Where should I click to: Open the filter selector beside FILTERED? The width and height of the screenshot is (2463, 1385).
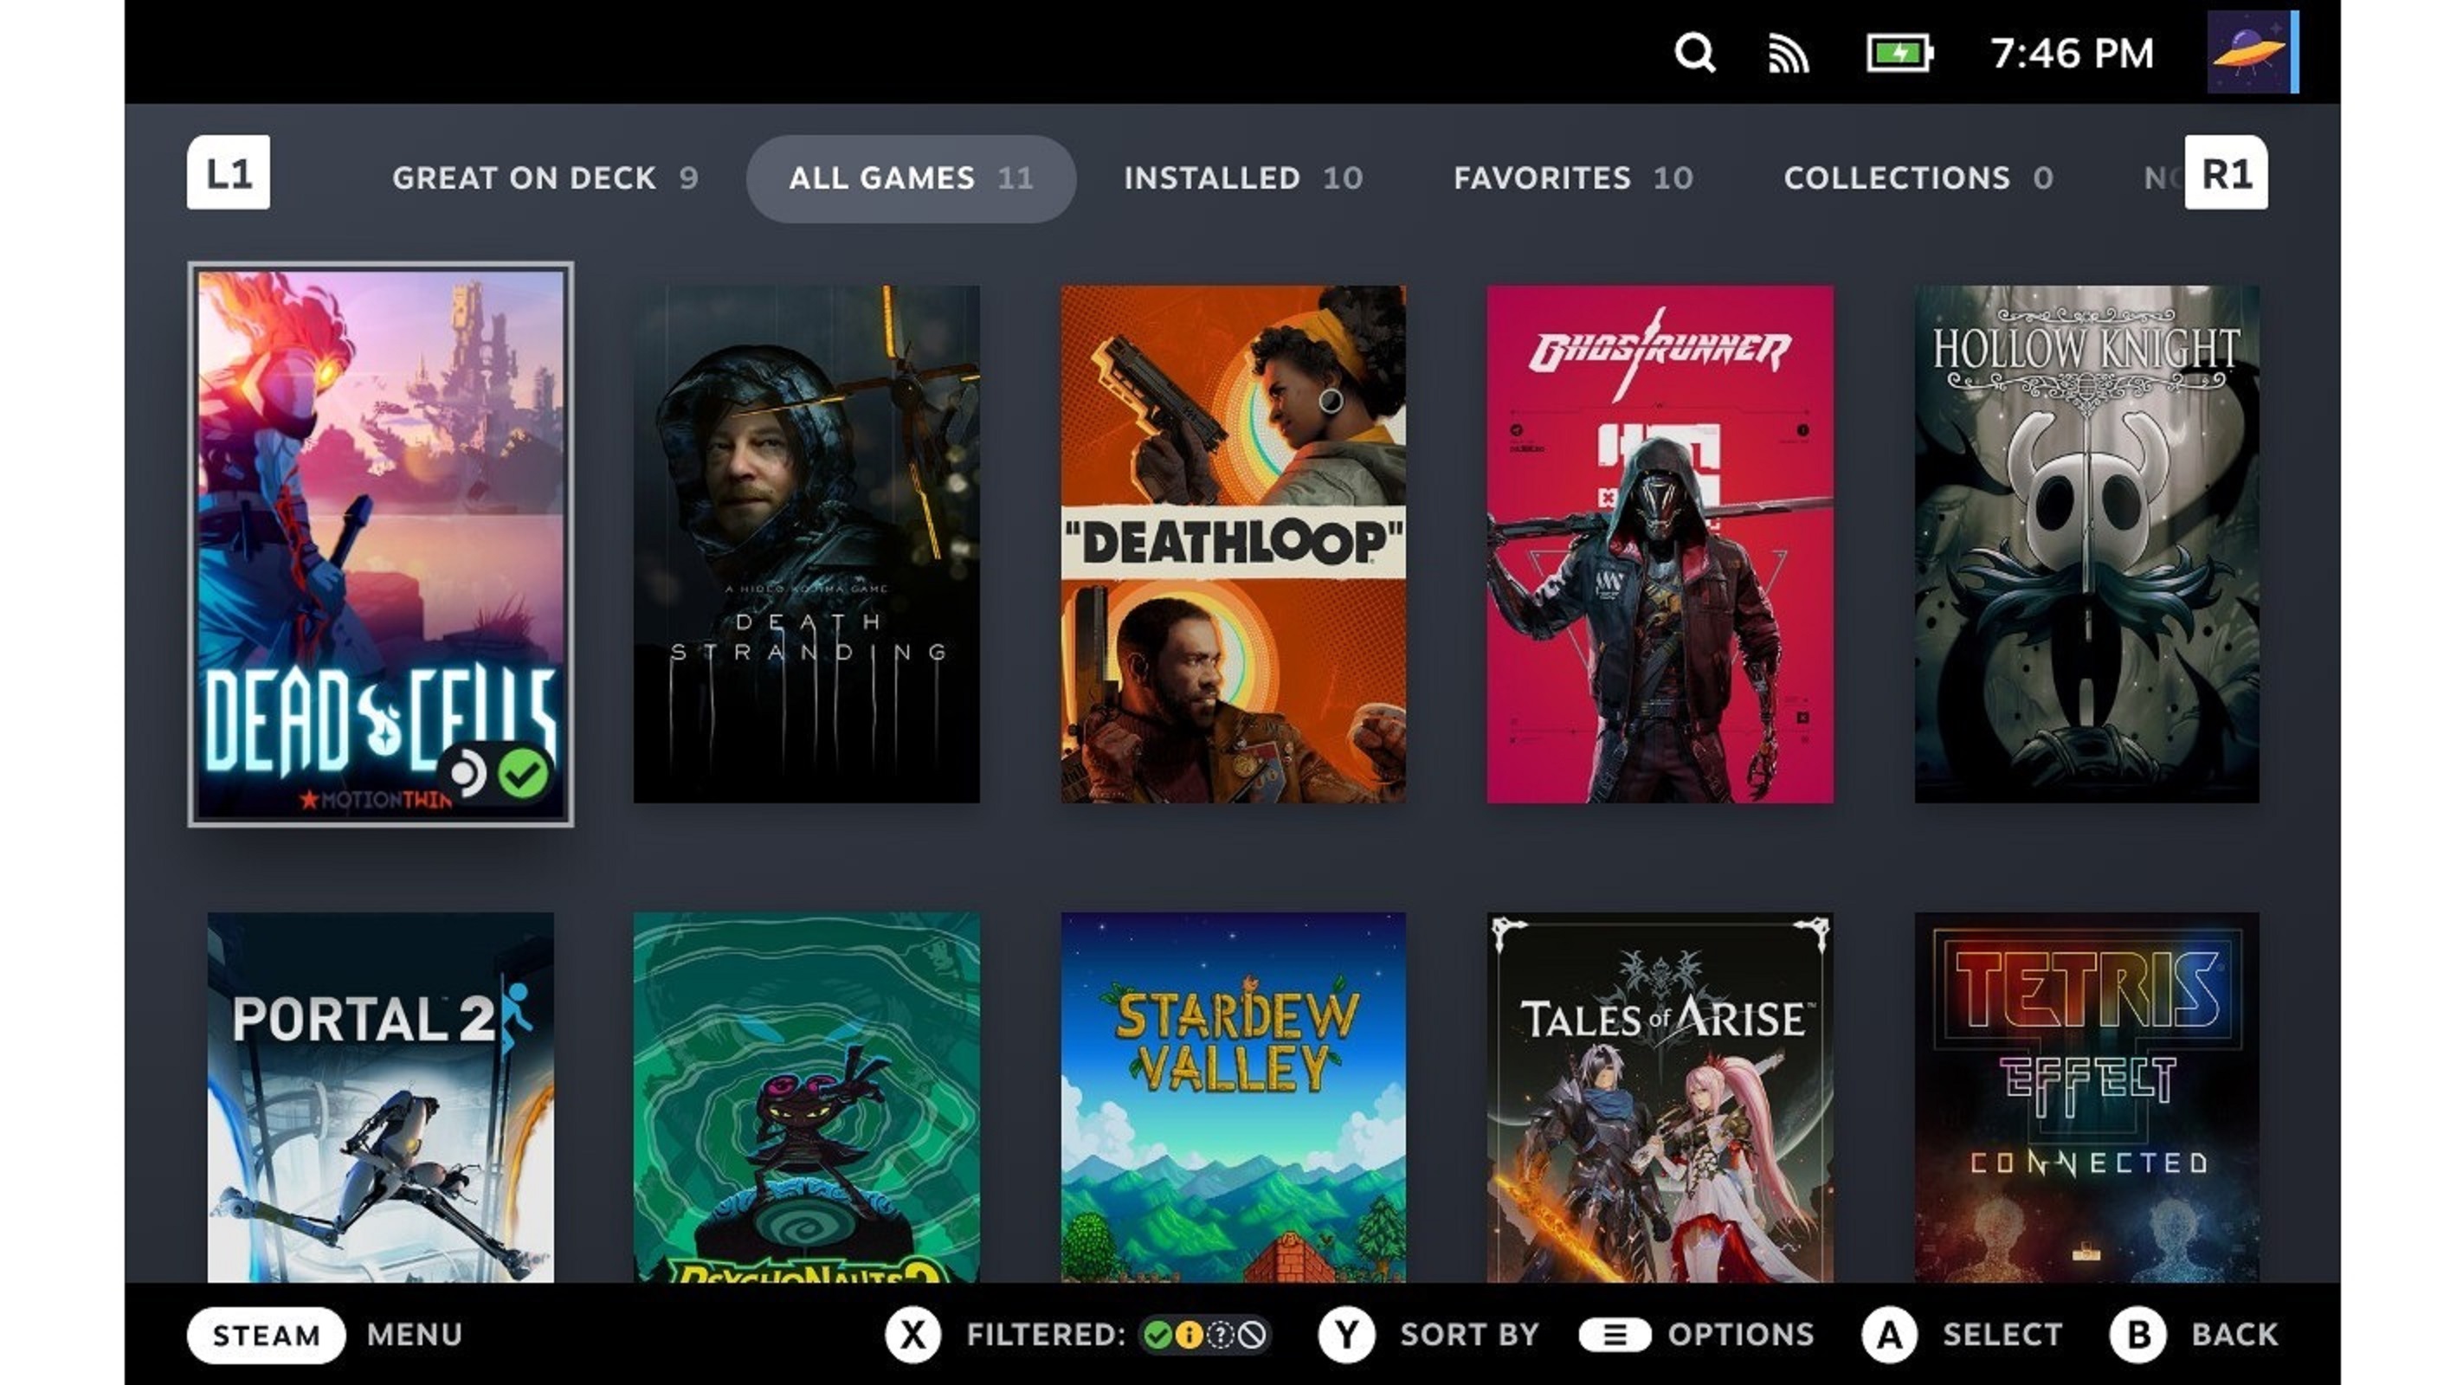(1205, 1336)
